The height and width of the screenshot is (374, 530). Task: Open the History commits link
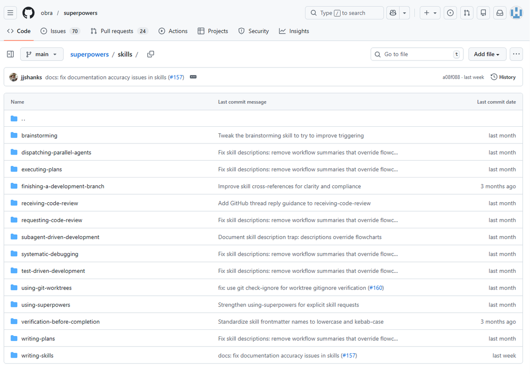click(x=503, y=77)
